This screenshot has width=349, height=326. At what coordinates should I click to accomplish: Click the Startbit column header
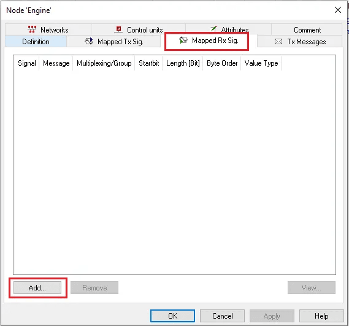148,63
